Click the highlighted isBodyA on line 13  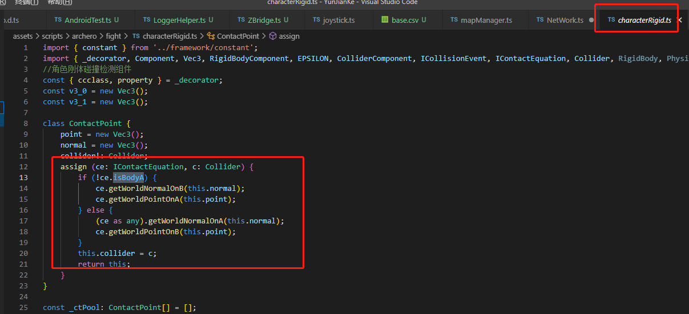[128, 177]
